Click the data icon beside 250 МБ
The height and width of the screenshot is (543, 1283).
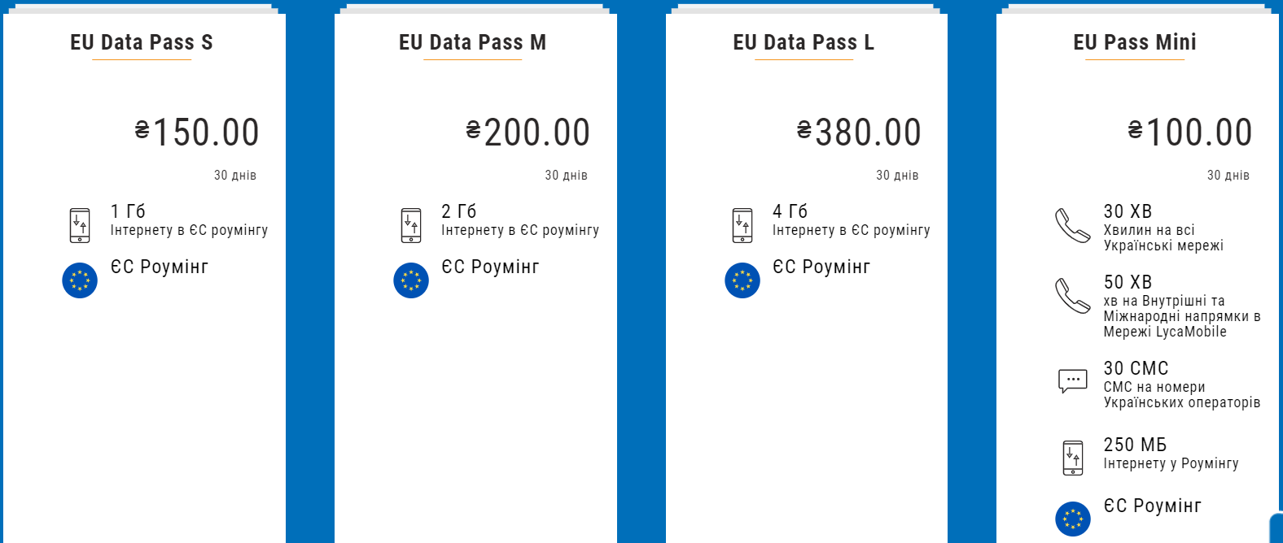[1073, 458]
